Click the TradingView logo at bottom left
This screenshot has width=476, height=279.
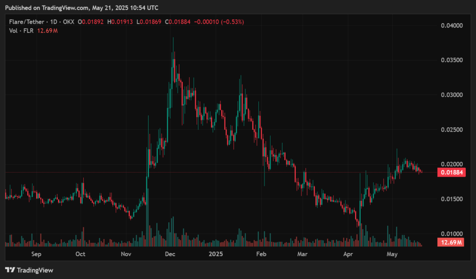[29, 270]
